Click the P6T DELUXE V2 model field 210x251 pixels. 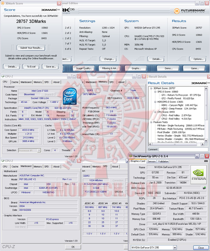pos(38,179)
